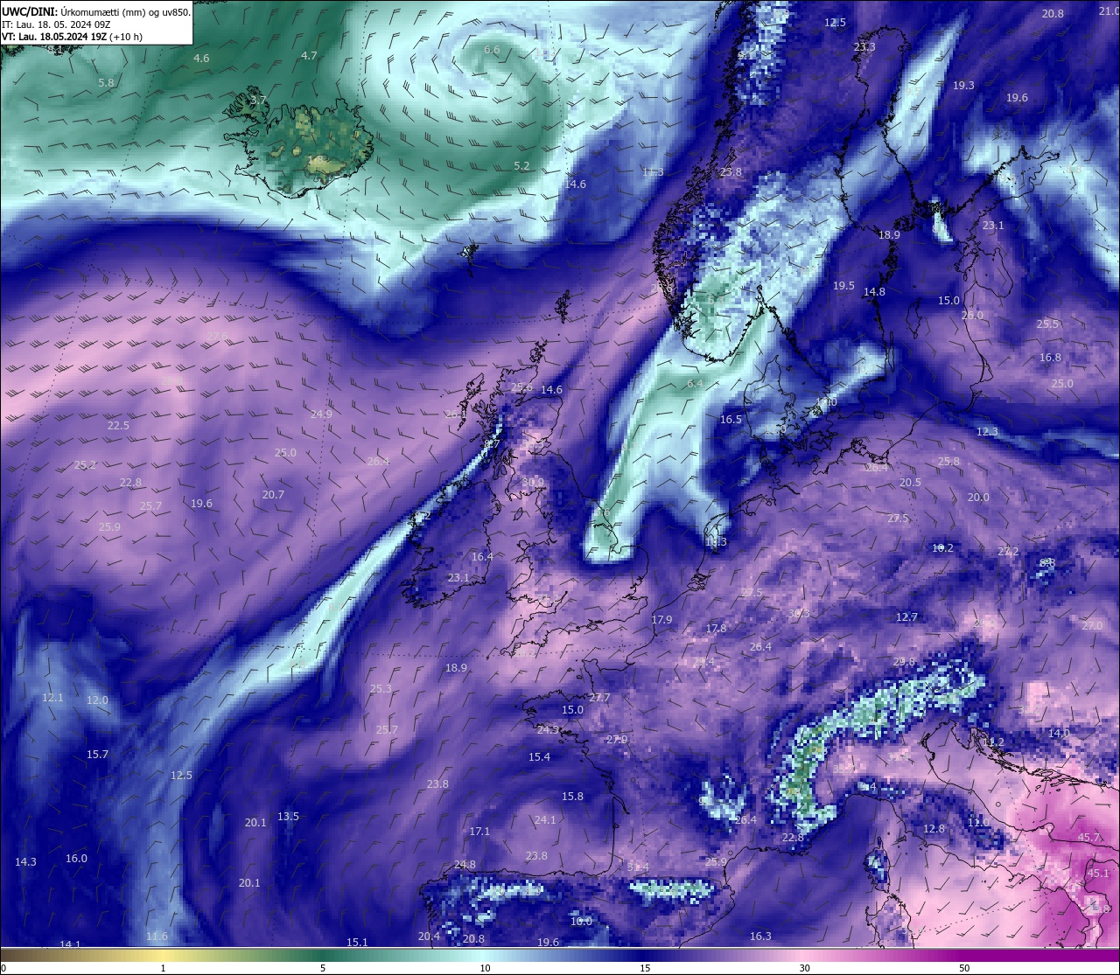1120x975 pixels.
Task: Click the '5' tick on the colour scale
Action: (323, 968)
